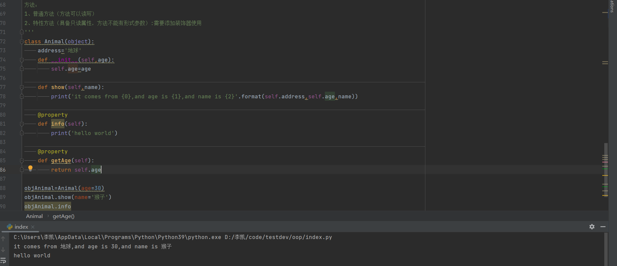Click the yellow lightbulb intention icon
Viewport: 617px width, 266px height.
pos(30,168)
